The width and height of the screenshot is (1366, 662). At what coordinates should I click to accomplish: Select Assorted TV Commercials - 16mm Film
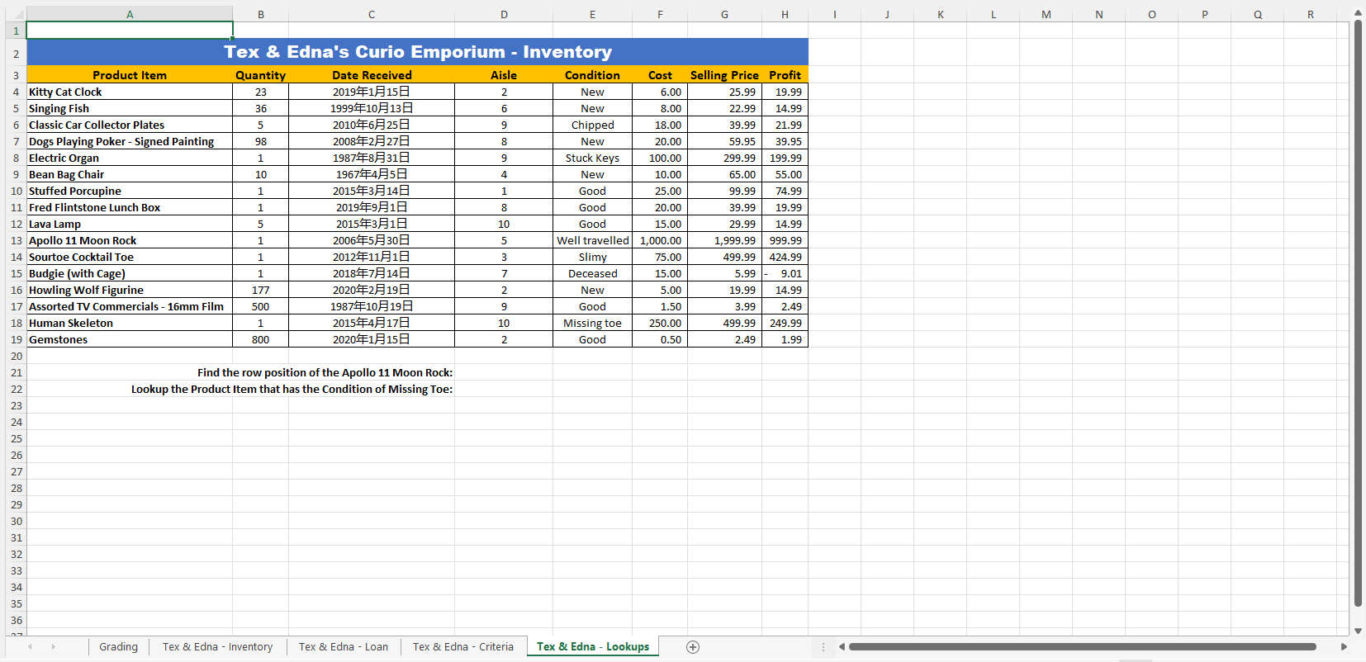130,306
